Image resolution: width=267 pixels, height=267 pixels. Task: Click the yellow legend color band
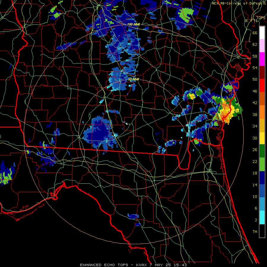click(262, 138)
